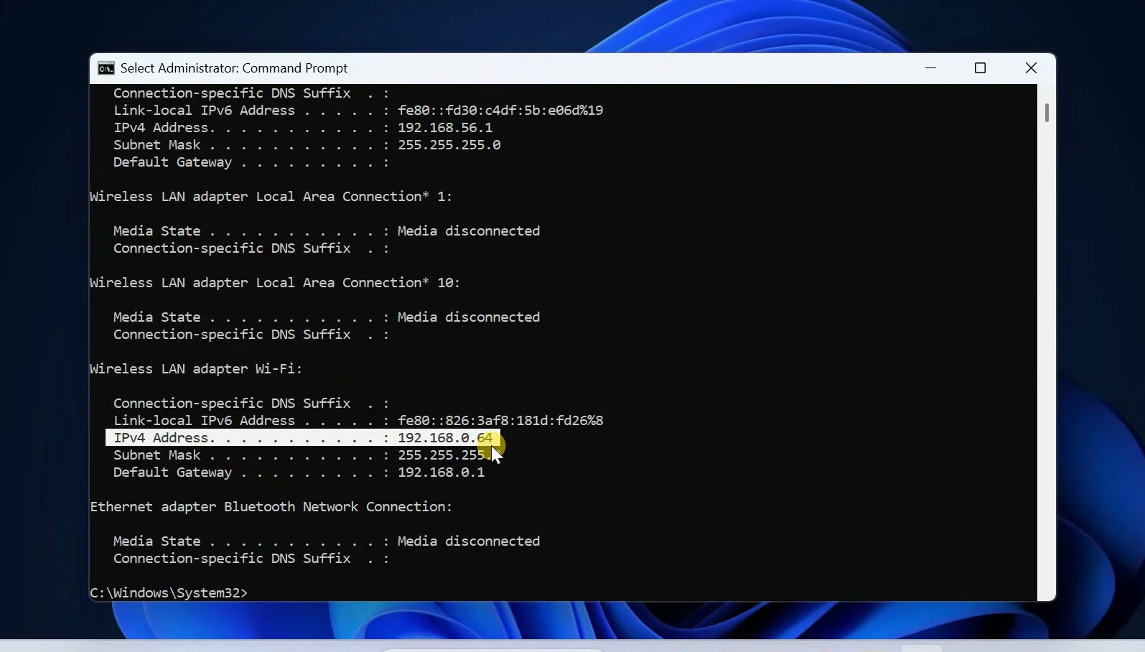Click "Connection-specific DNS Suffix" under the Wi-Fi adapter
Viewport: 1145px width, 652px height.
tap(232, 404)
